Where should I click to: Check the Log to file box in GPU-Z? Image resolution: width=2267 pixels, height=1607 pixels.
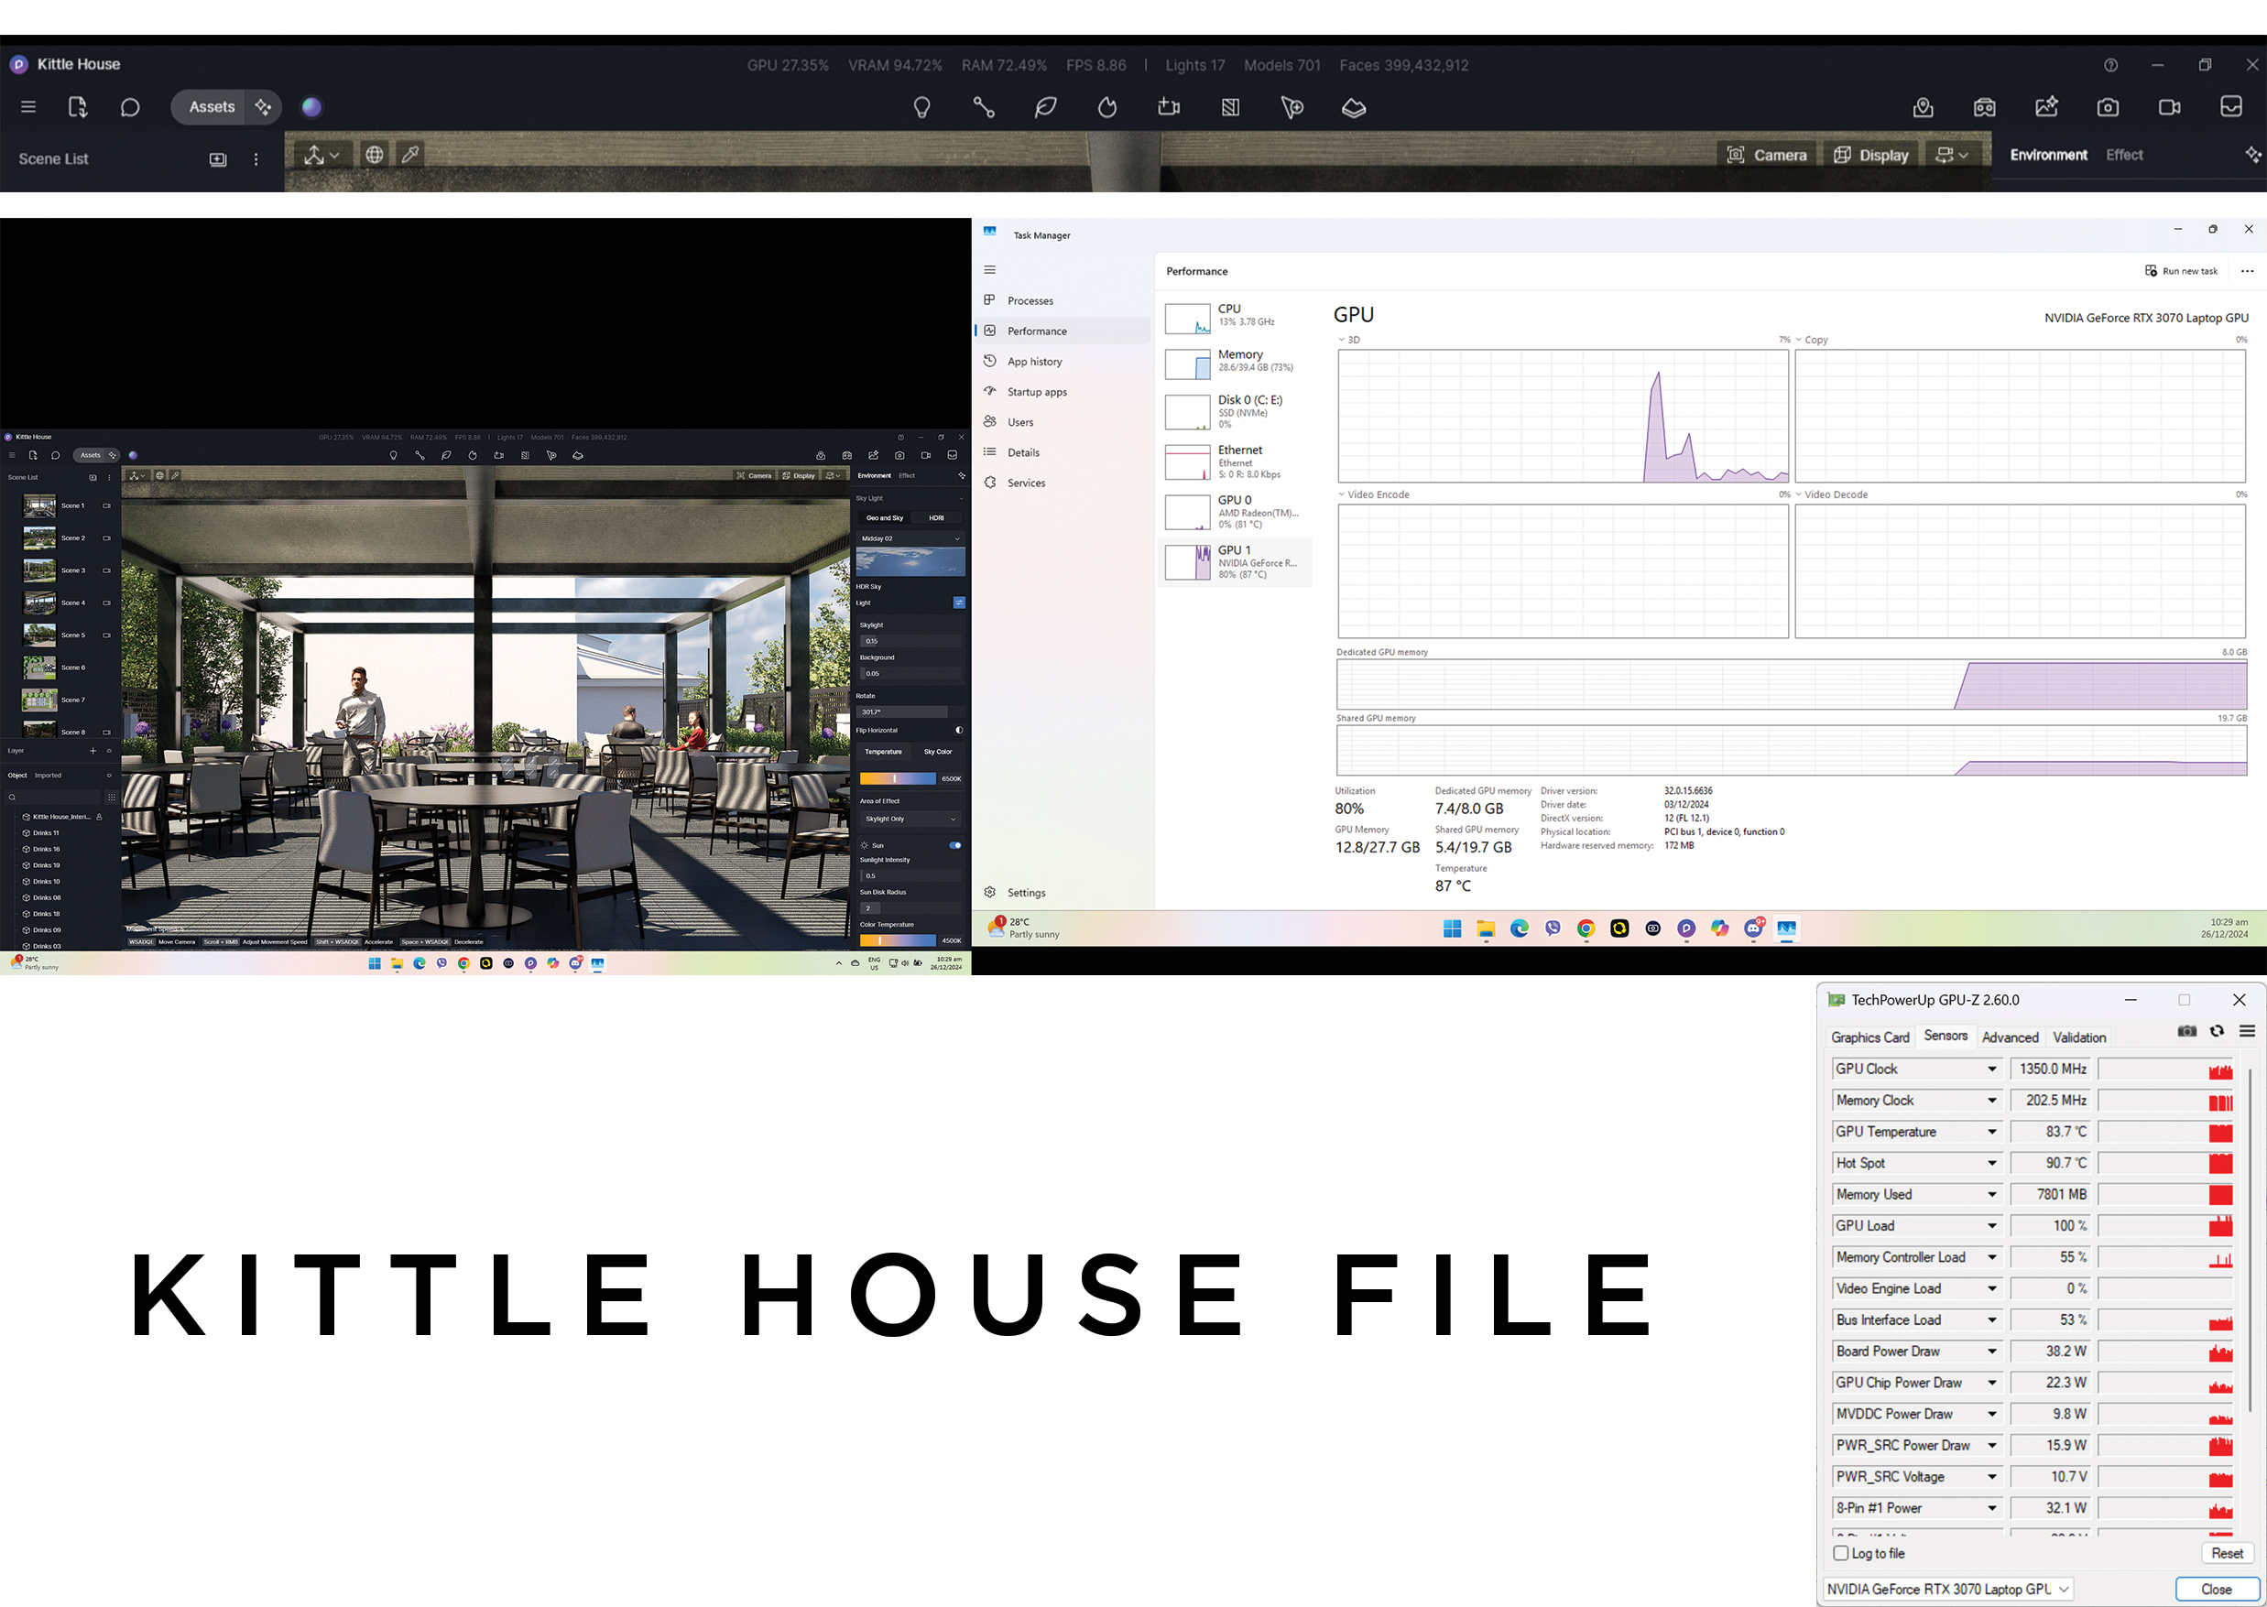[1840, 1554]
